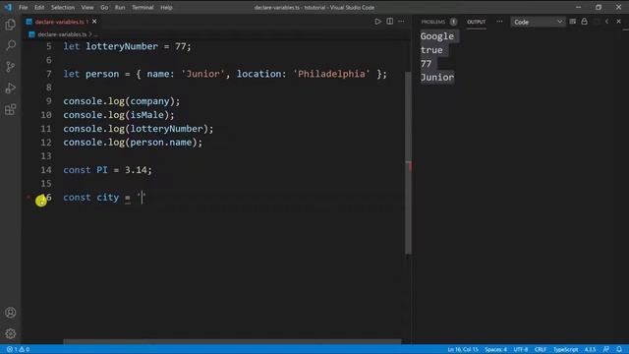Image resolution: width=629 pixels, height=354 pixels.
Task: Change indentation via Spaces: 4
Action: [495, 349]
